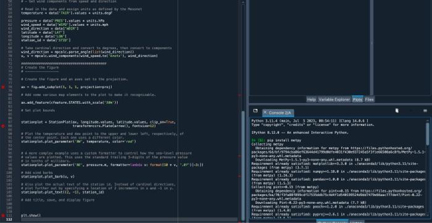The height and width of the screenshot is (223, 432).
Task: Switch to the Help pane tab
Action: tap(311, 100)
